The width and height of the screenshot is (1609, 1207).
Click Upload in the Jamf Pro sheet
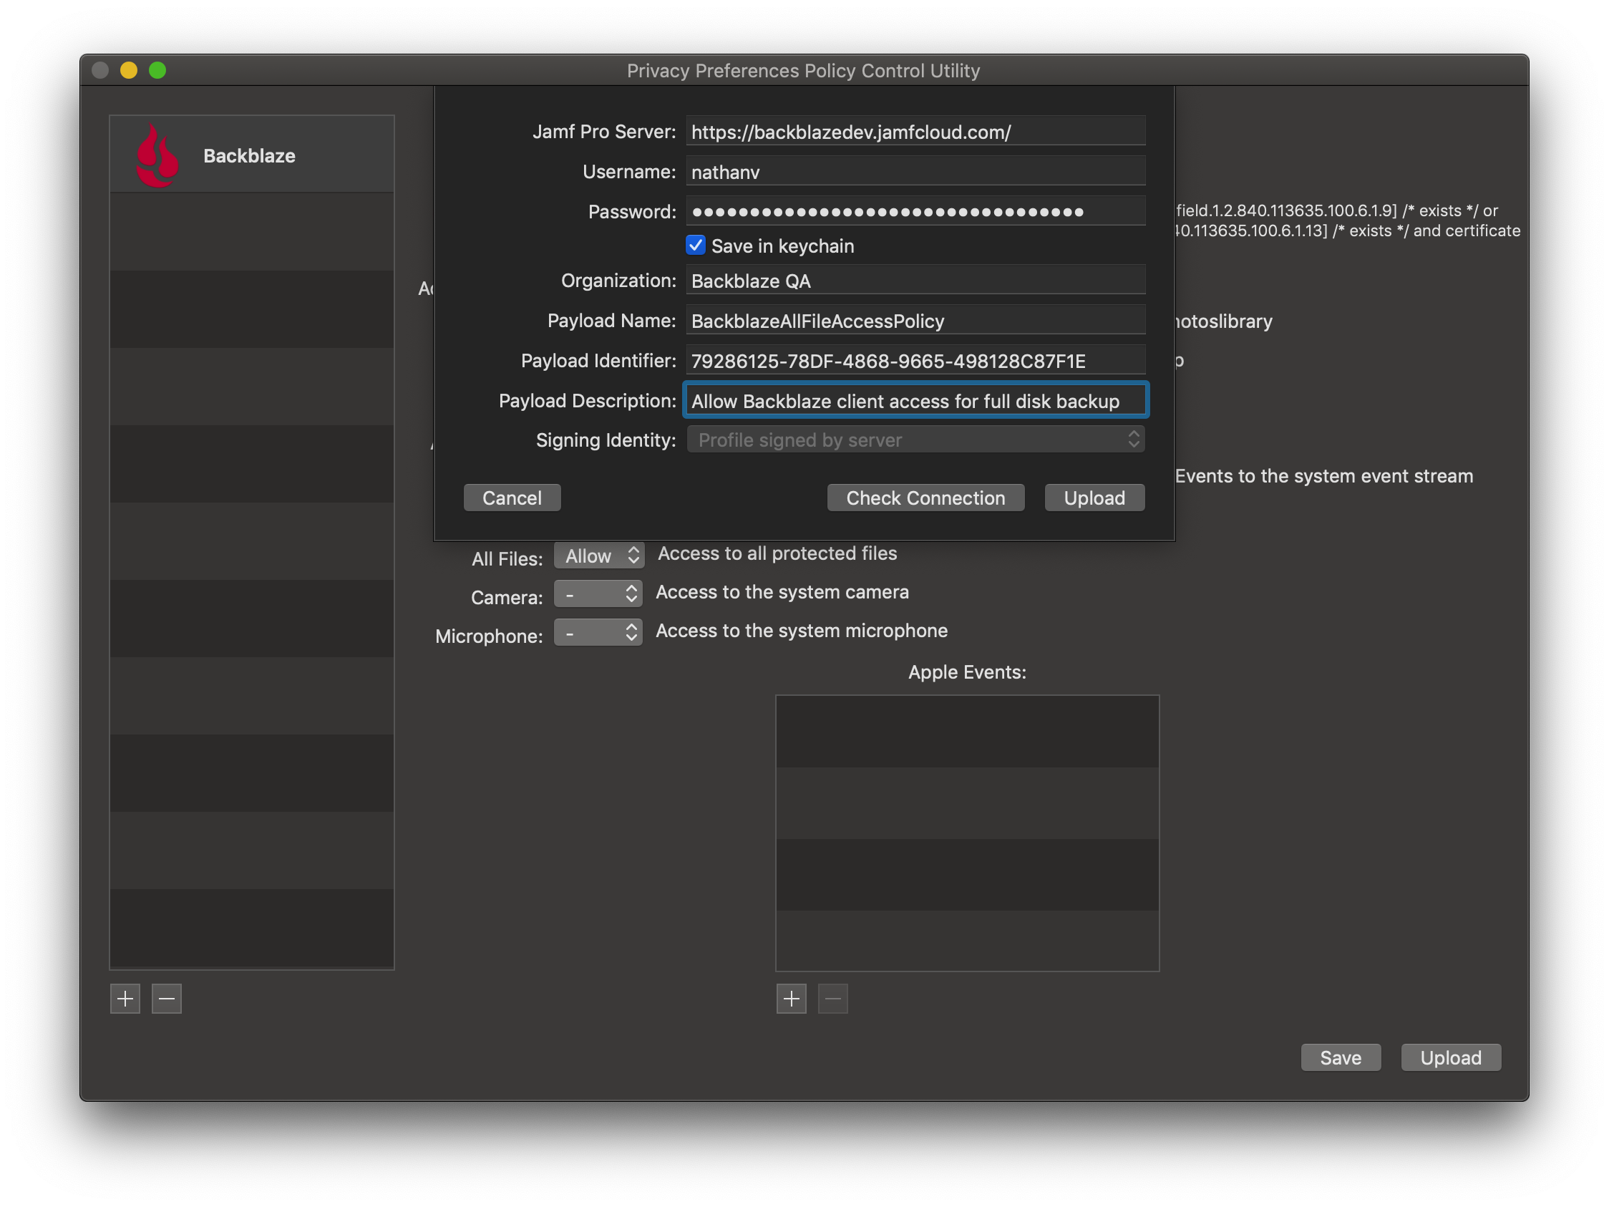click(x=1094, y=498)
